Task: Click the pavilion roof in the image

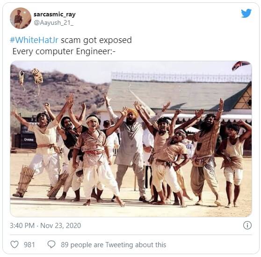Action: click(x=178, y=95)
